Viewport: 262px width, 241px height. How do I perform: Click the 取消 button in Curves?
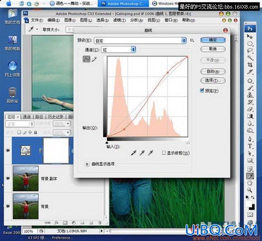click(213, 49)
